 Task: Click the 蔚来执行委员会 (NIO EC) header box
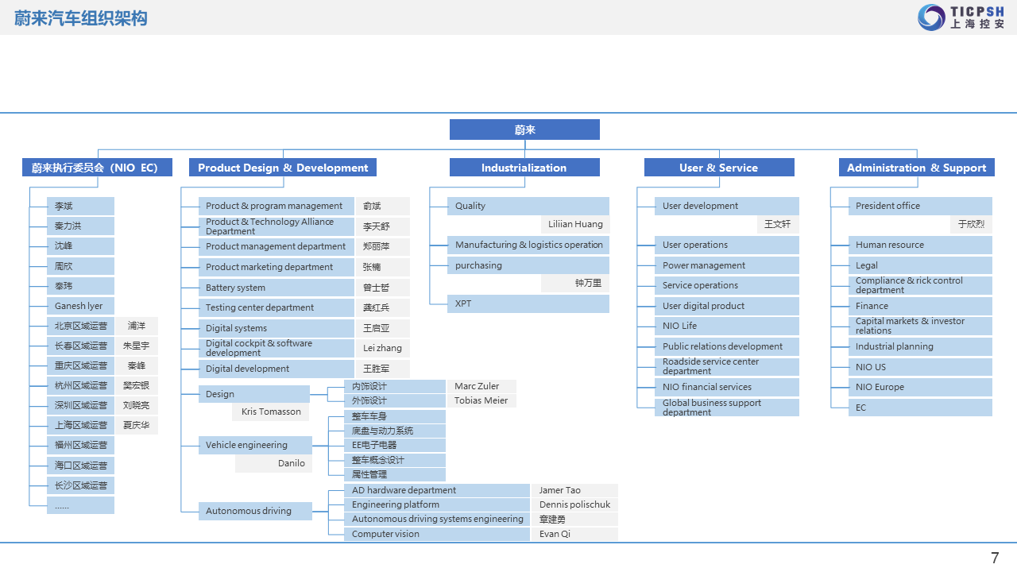pos(97,168)
